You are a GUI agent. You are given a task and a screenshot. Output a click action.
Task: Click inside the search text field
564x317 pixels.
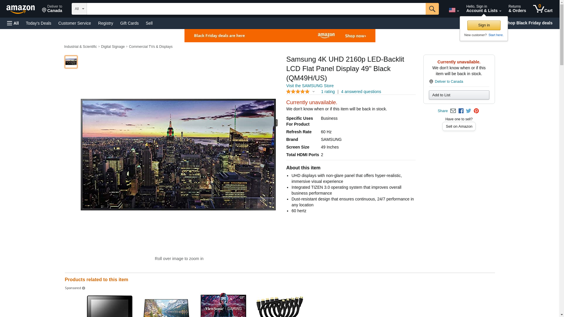click(256, 9)
